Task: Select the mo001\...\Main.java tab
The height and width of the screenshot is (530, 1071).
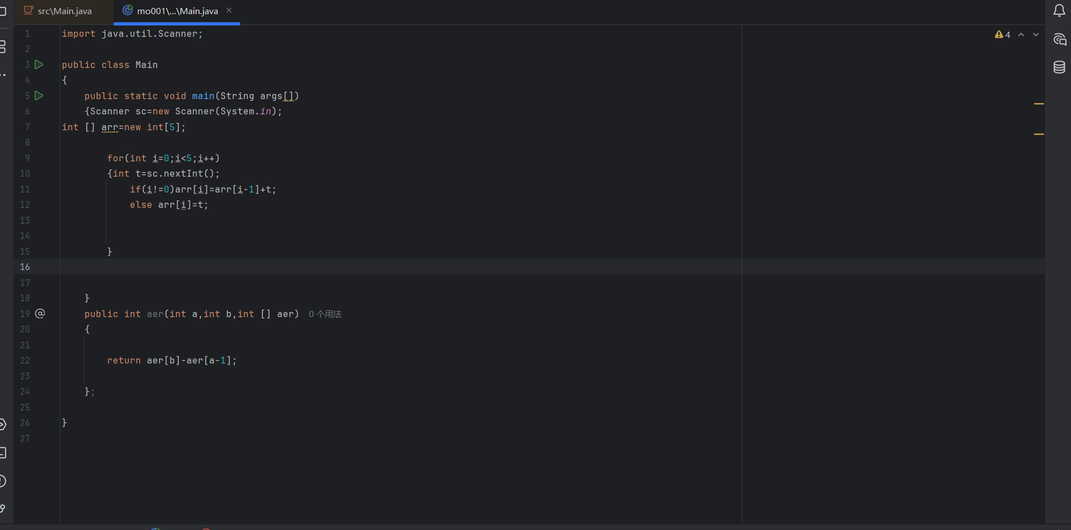Action: [x=177, y=11]
